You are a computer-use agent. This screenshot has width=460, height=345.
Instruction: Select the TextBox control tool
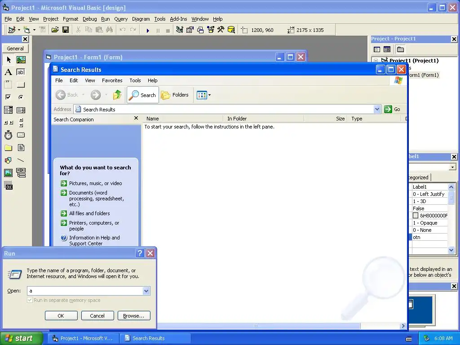(x=21, y=72)
